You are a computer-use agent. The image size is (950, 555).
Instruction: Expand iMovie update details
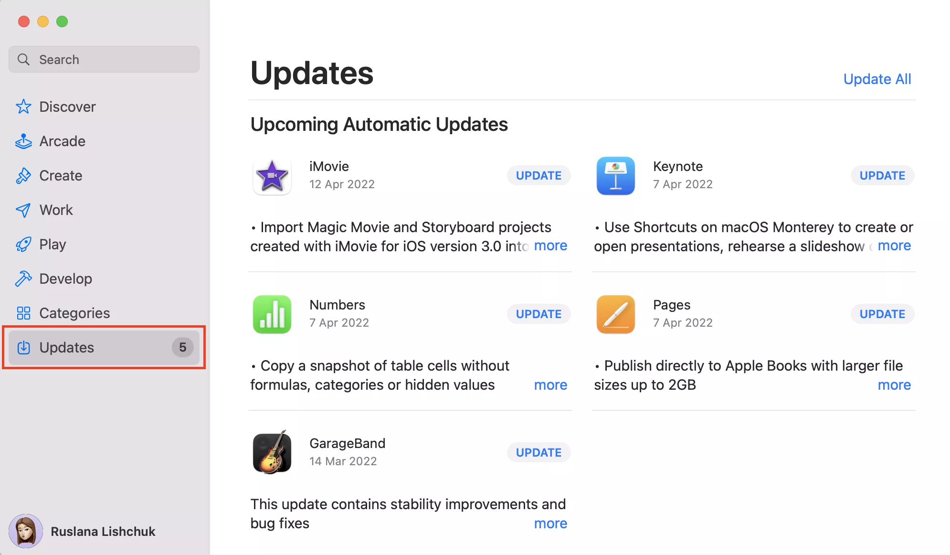550,245
